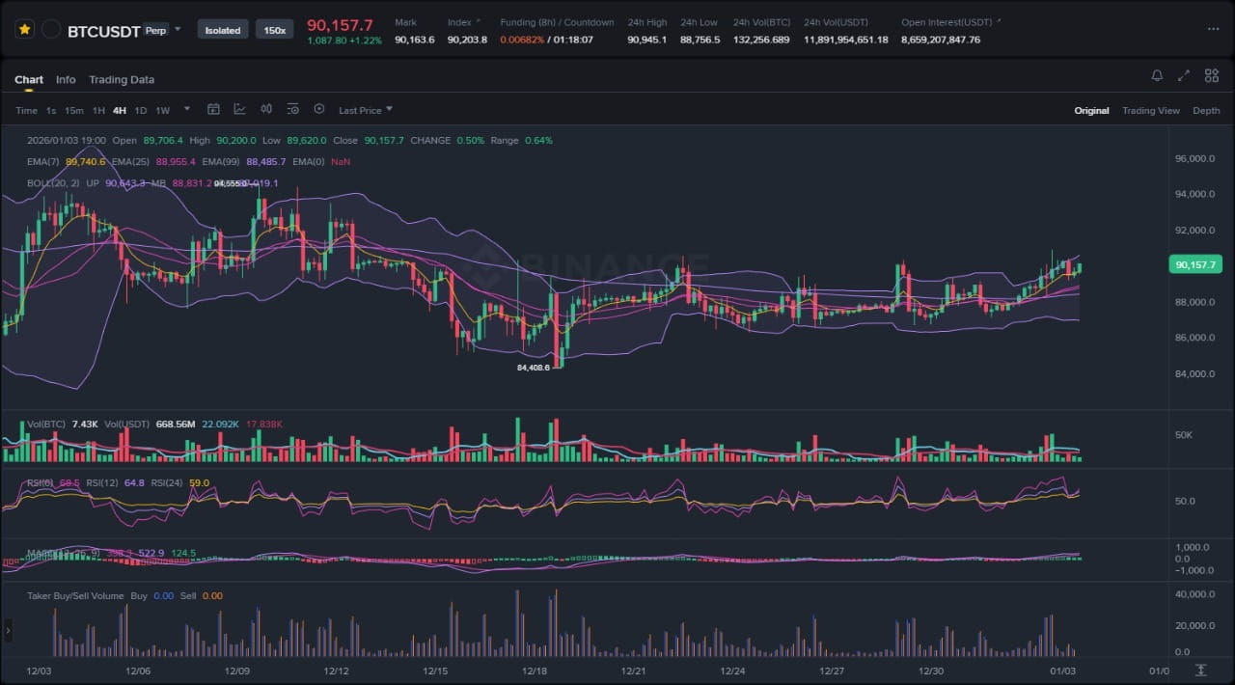The width and height of the screenshot is (1235, 685).
Task: Select the 1s interval
Action: 51,110
